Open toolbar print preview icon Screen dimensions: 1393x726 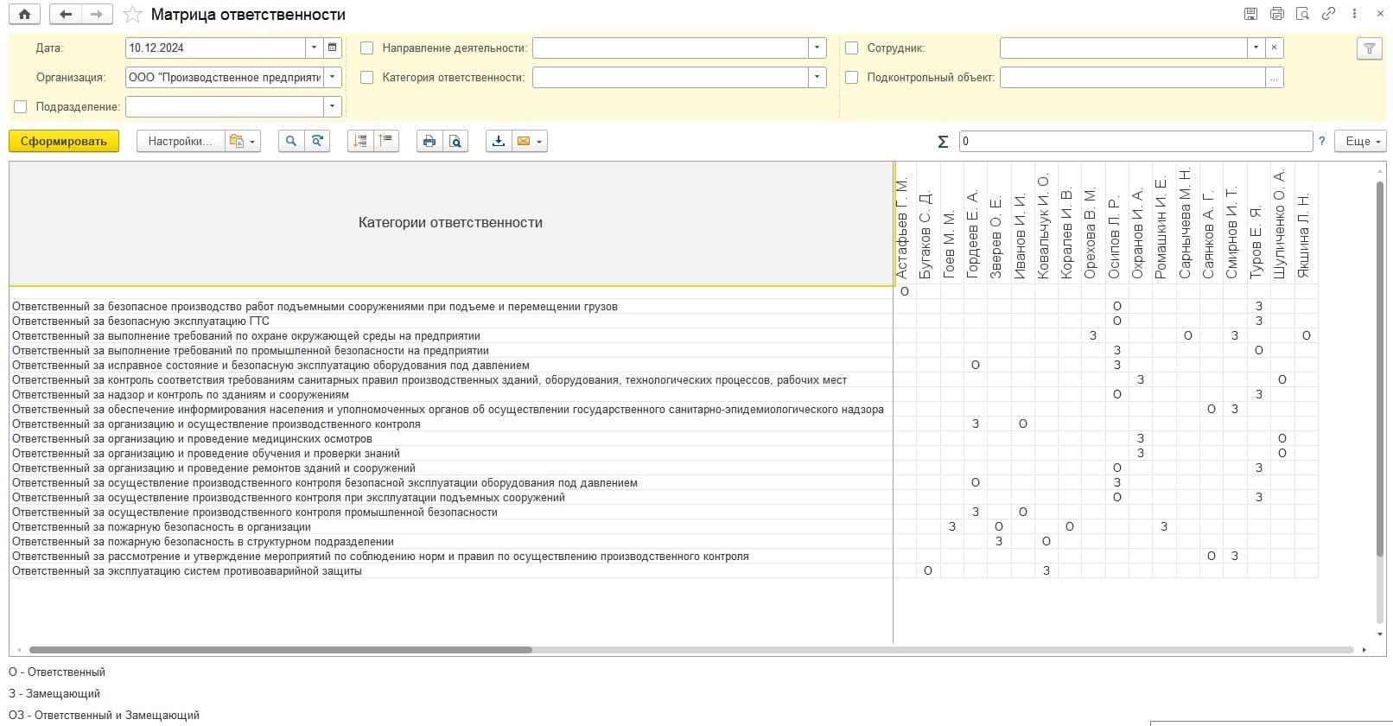point(455,141)
